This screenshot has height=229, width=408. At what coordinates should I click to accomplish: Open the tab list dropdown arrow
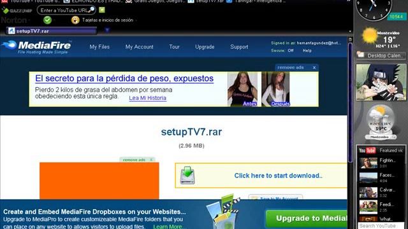pyautogui.click(x=107, y=31)
